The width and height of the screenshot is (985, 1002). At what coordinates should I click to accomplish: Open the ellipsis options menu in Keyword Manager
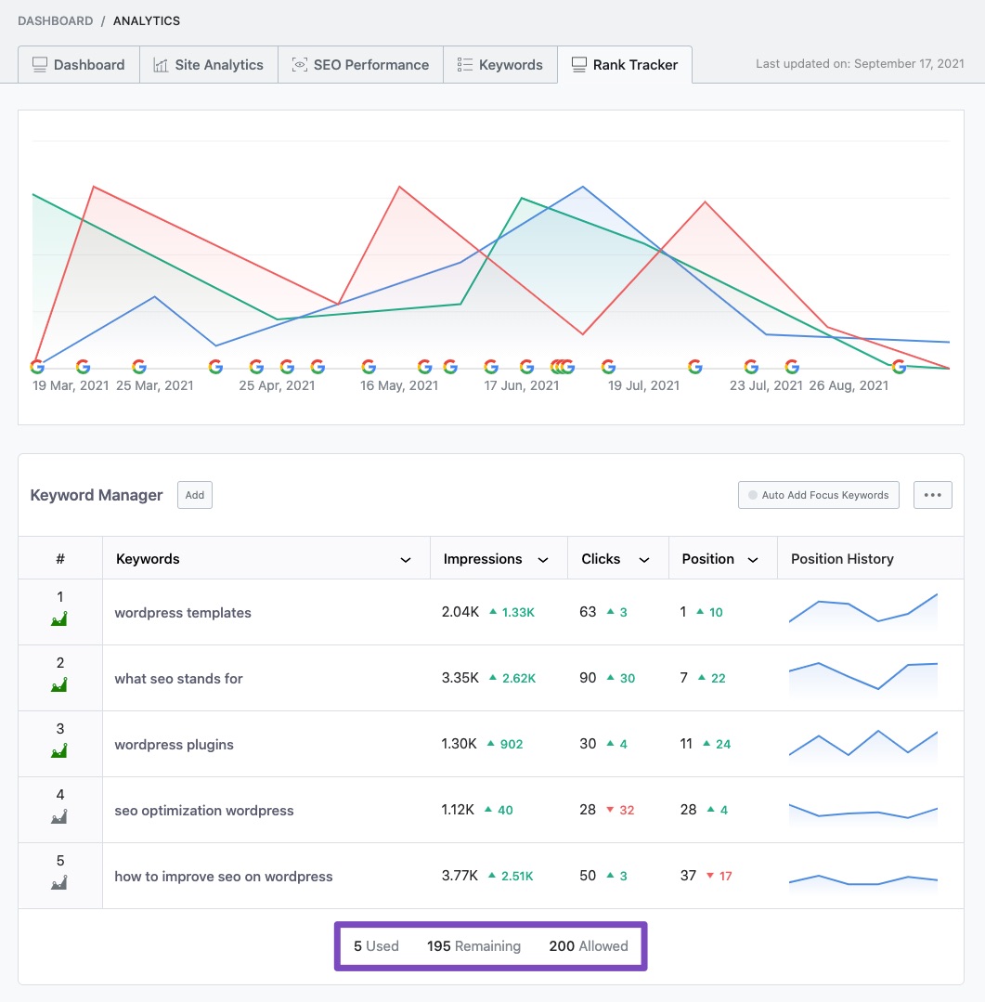click(932, 495)
